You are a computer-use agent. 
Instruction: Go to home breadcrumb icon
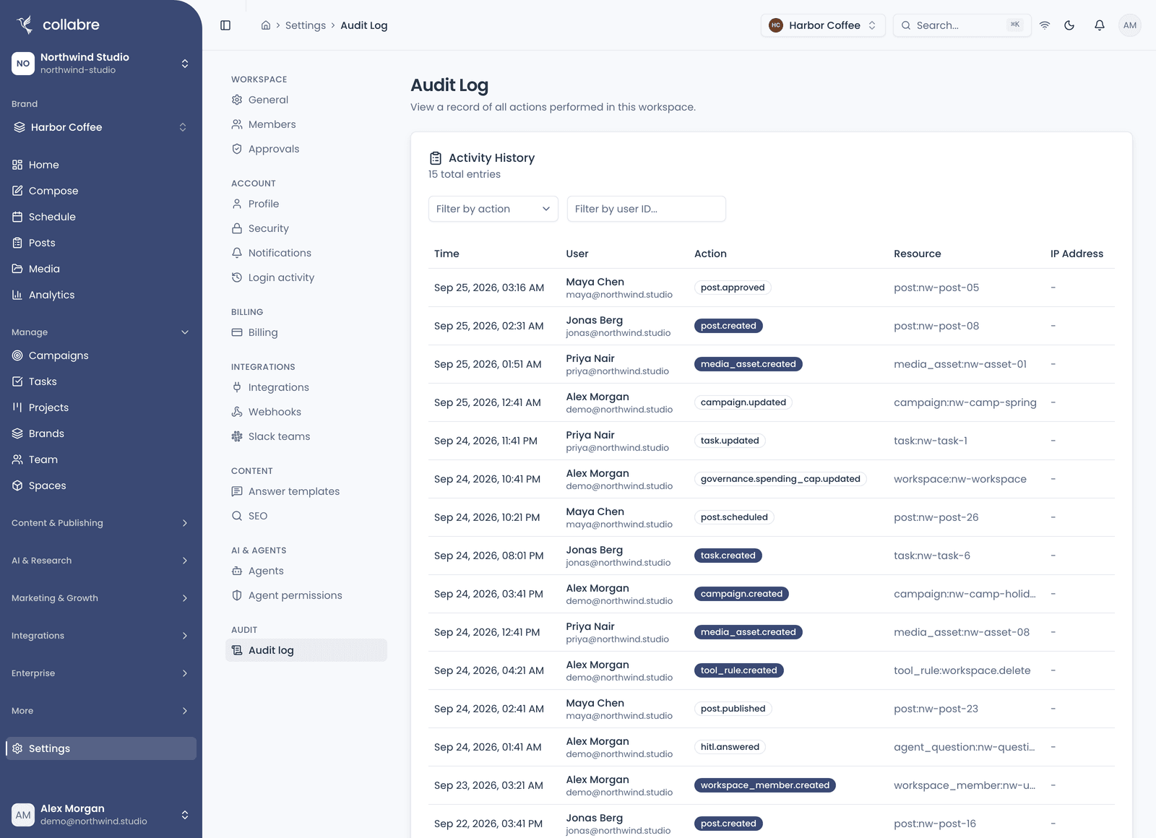[x=266, y=25]
